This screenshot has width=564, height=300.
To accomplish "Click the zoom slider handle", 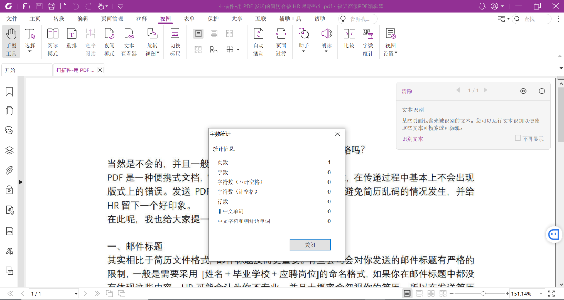I will coord(483,294).
